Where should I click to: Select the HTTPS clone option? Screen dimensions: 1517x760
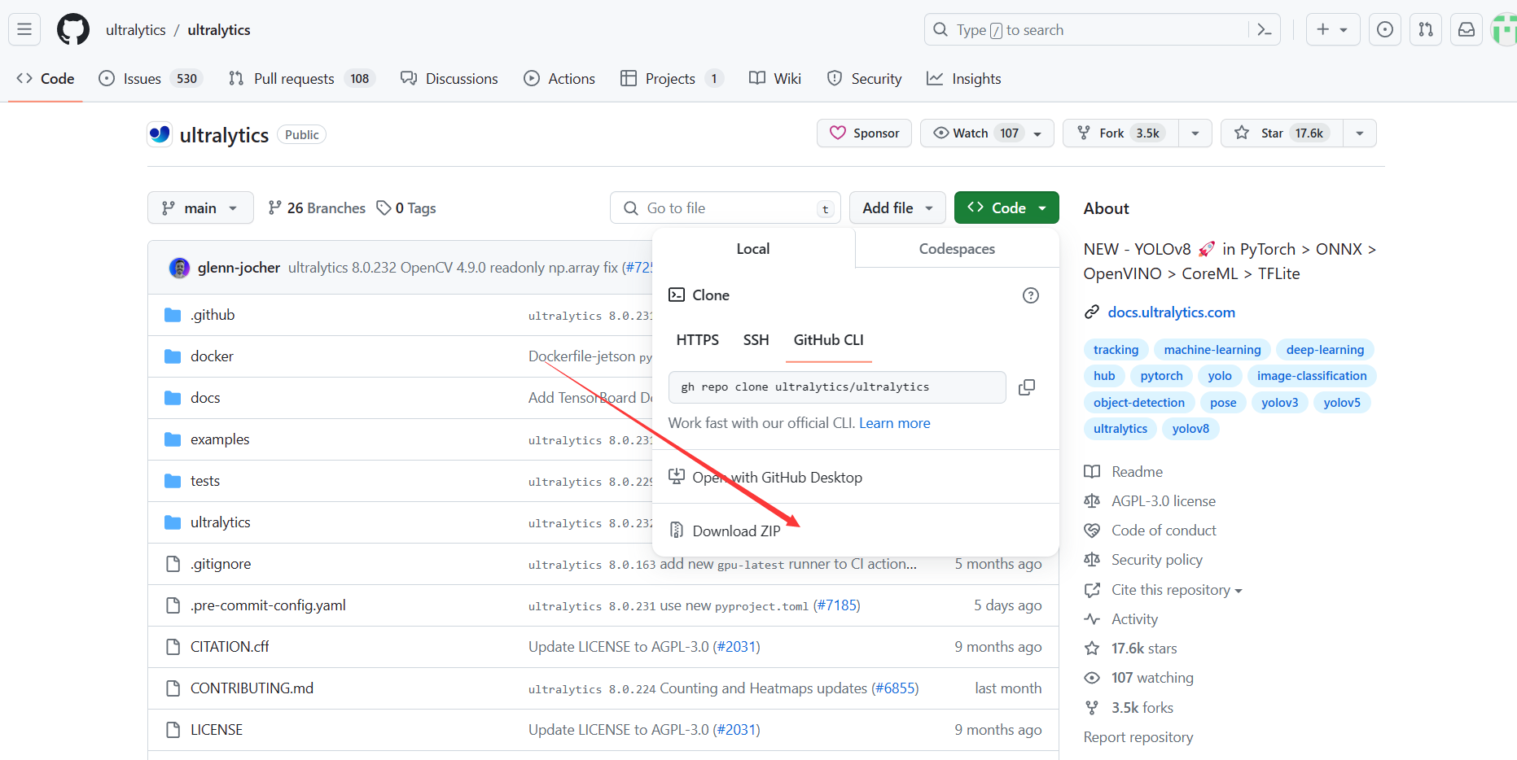click(x=698, y=340)
